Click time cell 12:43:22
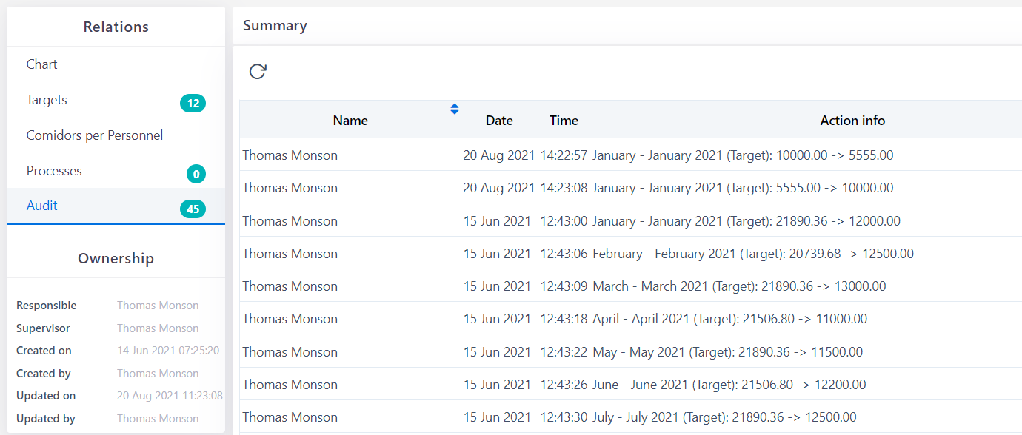1022x435 pixels. click(x=564, y=352)
